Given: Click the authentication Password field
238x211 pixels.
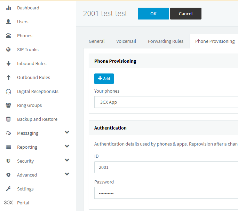Looking at the screenshot, I should click(x=166, y=193).
